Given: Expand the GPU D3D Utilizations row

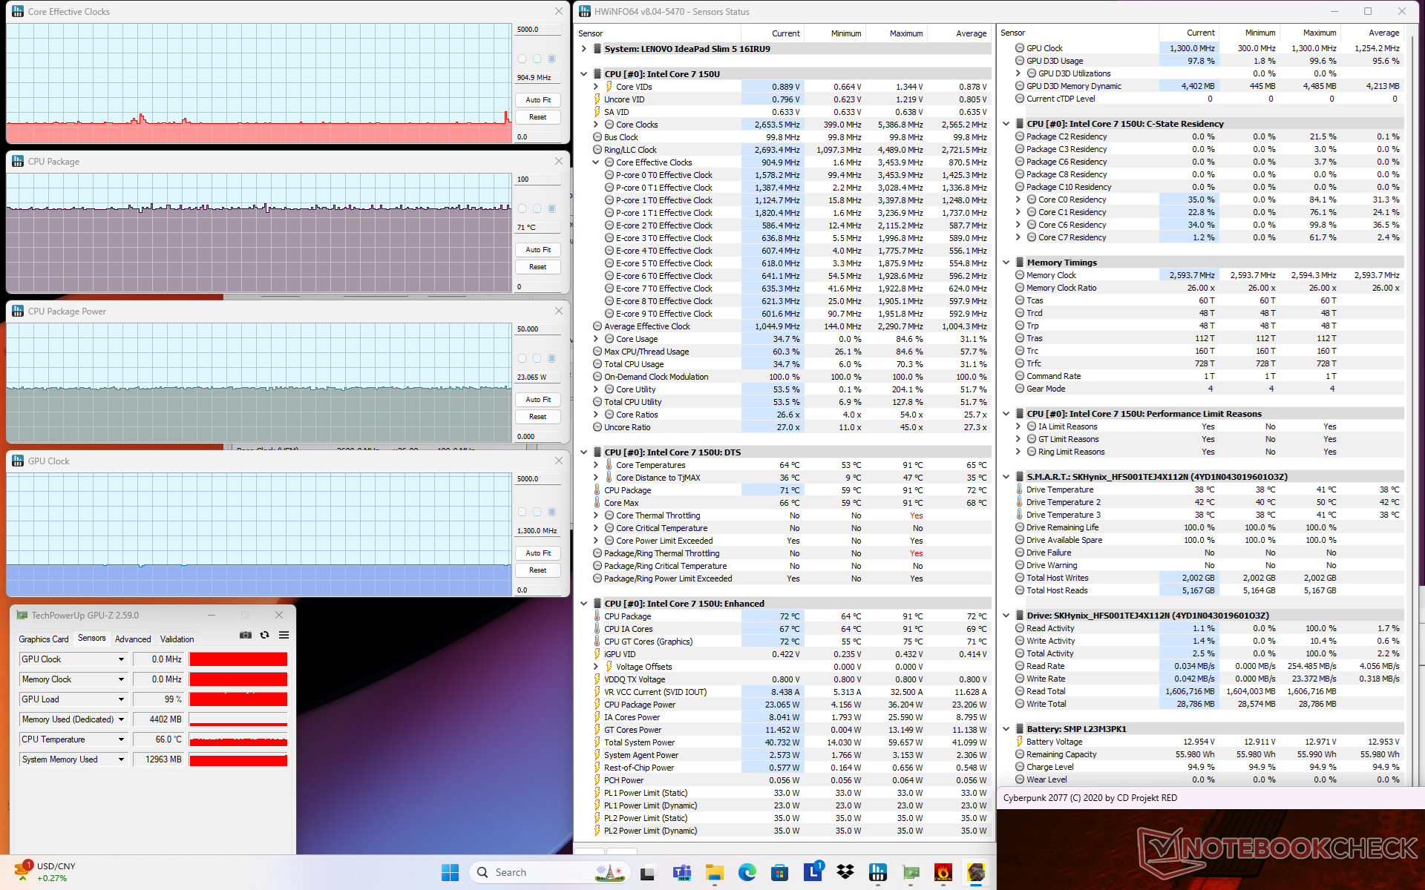Looking at the screenshot, I should 1018,73.
